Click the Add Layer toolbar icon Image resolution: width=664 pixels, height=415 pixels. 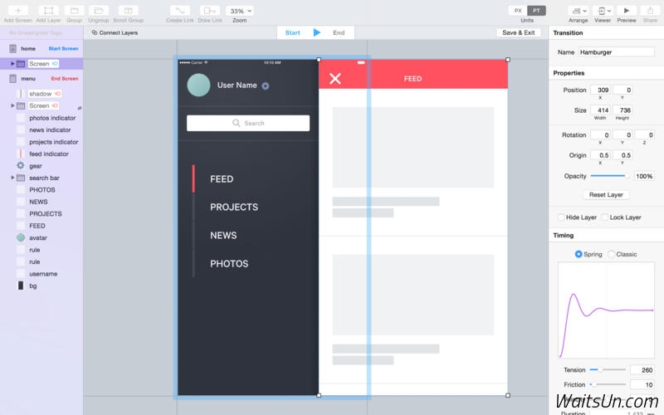tap(49, 11)
